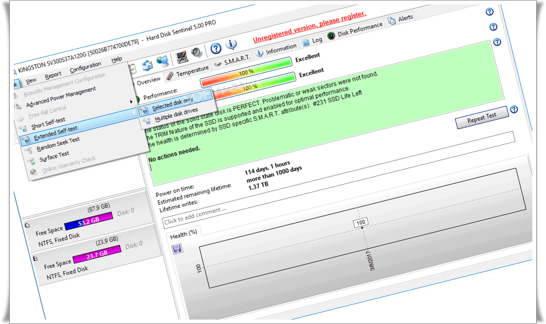This screenshot has height=324, width=546.
Task: Click the help icon beside Repeat Test
Action: (x=514, y=109)
